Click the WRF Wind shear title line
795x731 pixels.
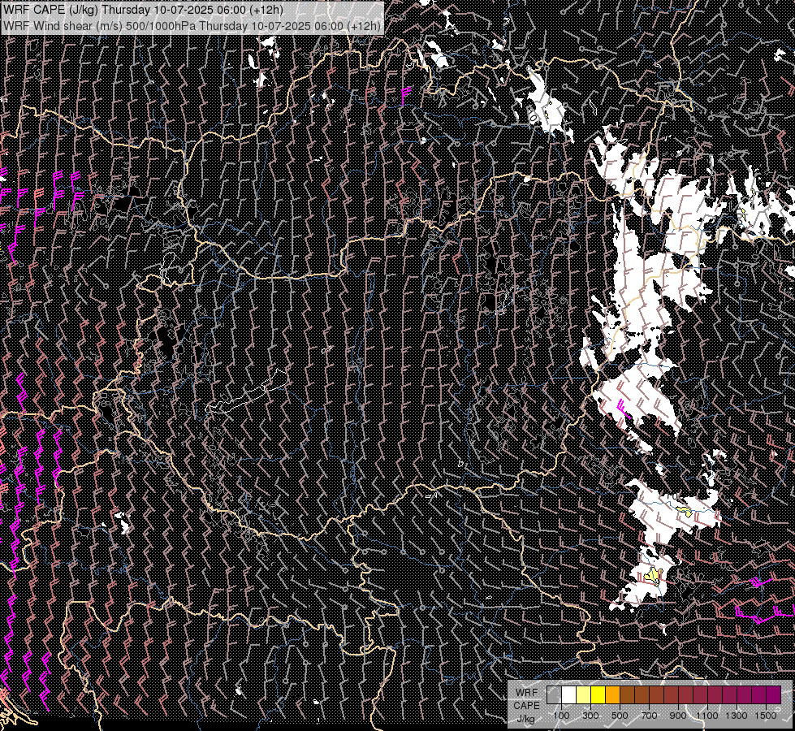(x=192, y=25)
